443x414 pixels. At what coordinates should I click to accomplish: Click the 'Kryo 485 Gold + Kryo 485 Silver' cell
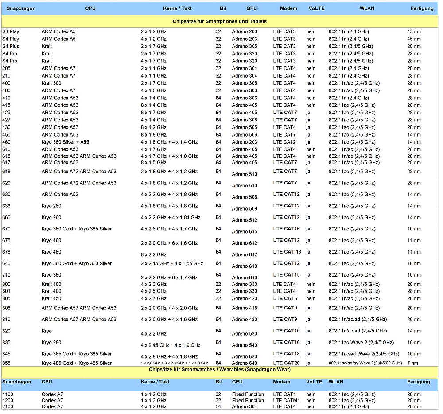tap(77, 363)
